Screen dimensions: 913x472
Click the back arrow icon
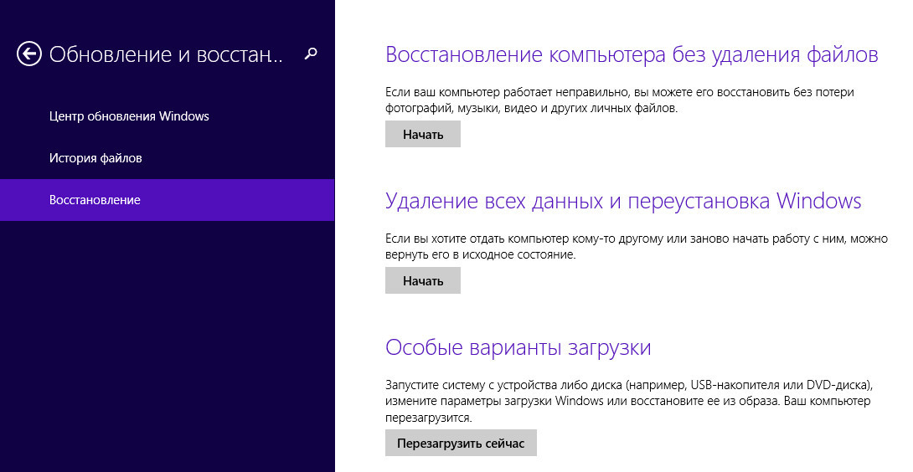pos(29,54)
